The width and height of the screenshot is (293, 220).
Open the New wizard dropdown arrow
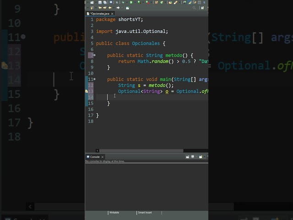click(x=96, y=2)
